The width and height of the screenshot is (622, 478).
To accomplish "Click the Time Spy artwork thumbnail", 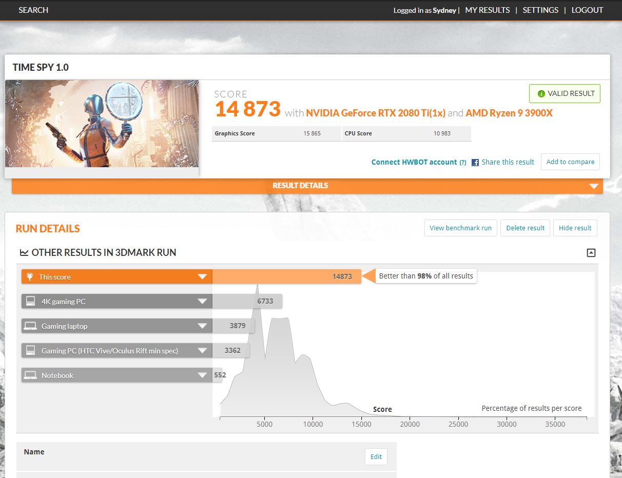I will 102,124.
